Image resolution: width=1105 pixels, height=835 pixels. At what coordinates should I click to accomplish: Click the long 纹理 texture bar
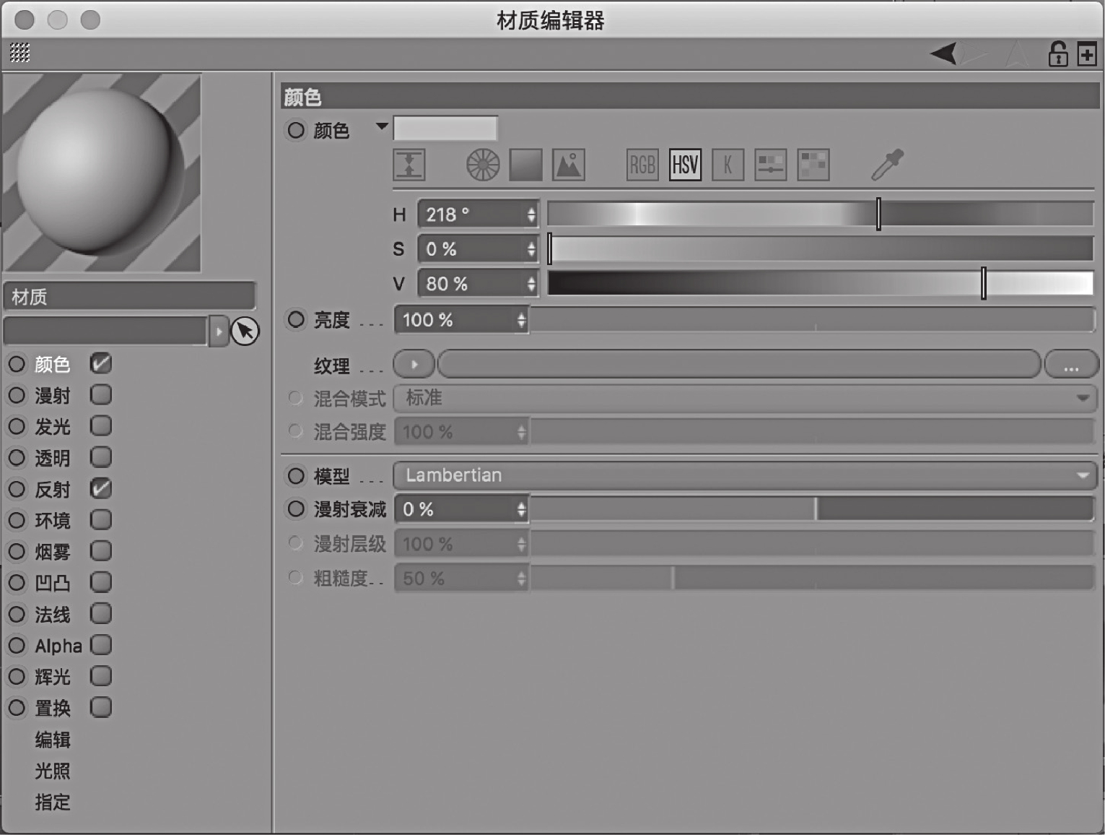[x=739, y=365]
